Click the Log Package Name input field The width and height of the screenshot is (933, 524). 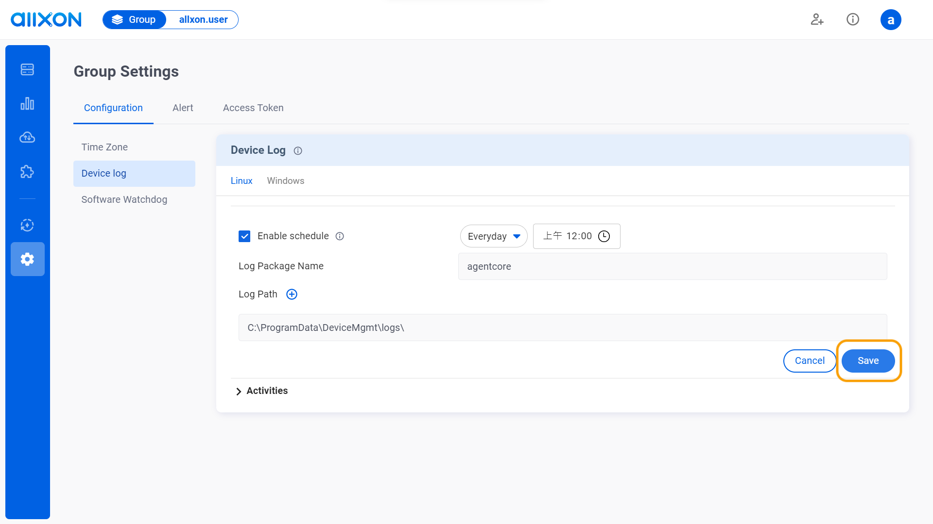point(672,266)
